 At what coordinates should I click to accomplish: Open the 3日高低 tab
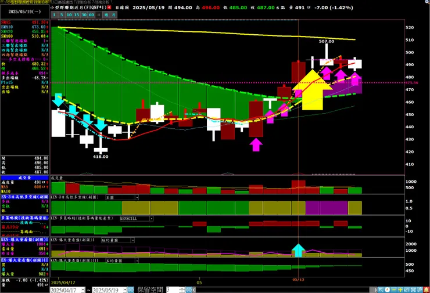click(62, 2)
